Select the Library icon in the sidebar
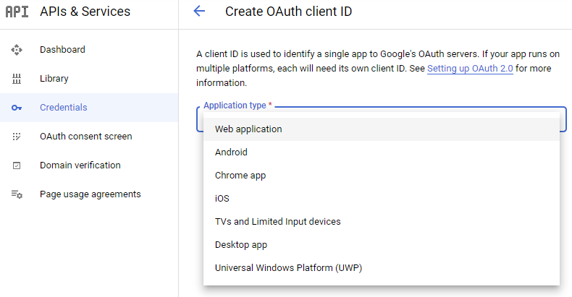Screen dimensions: 572x297 tap(17, 79)
